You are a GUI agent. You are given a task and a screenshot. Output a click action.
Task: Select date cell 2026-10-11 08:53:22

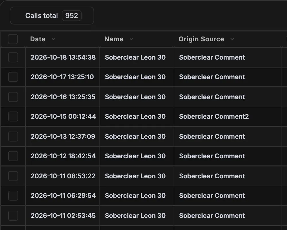[x=63, y=176]
